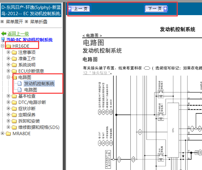Viewport: 202px width, 170px height.
Task: Expand the 维修数据和规格(SDS) folder
Action: pyautogui.click(x=8, y=127)
